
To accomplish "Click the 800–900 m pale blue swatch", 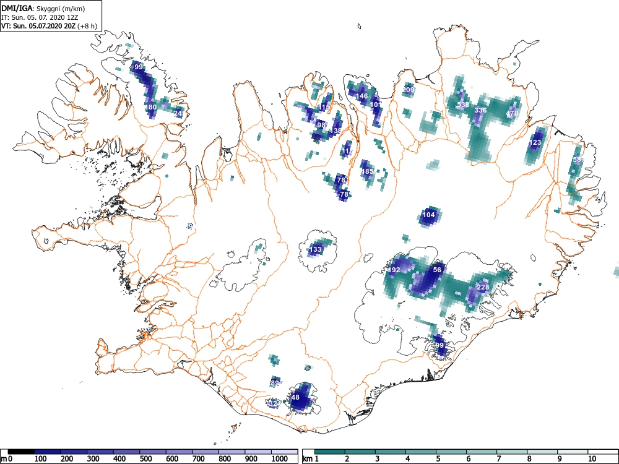I will (x=232, y=452).
